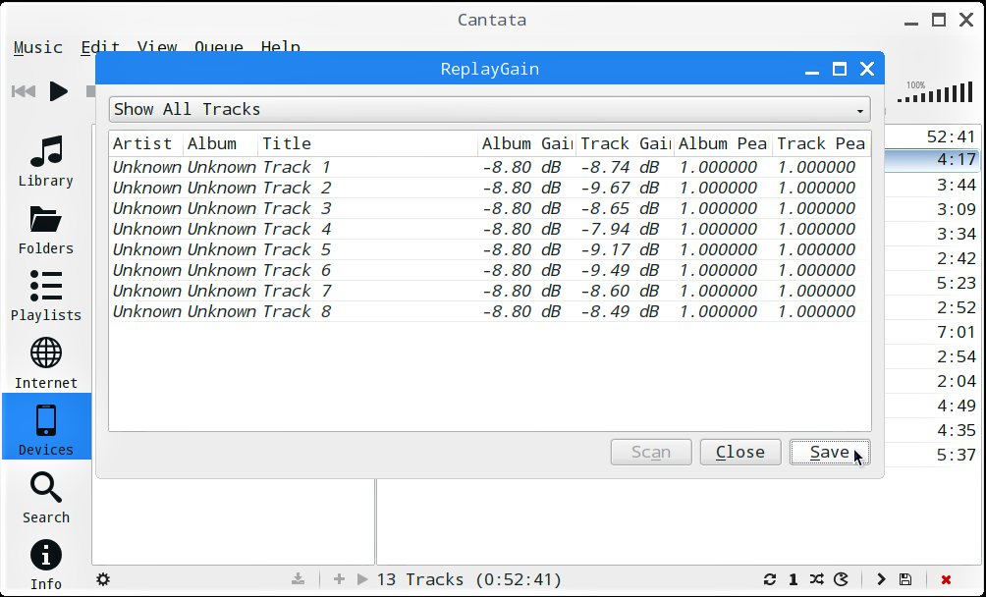Click the Album Peak column header
The image size is (986, 597).
point(723,144)
